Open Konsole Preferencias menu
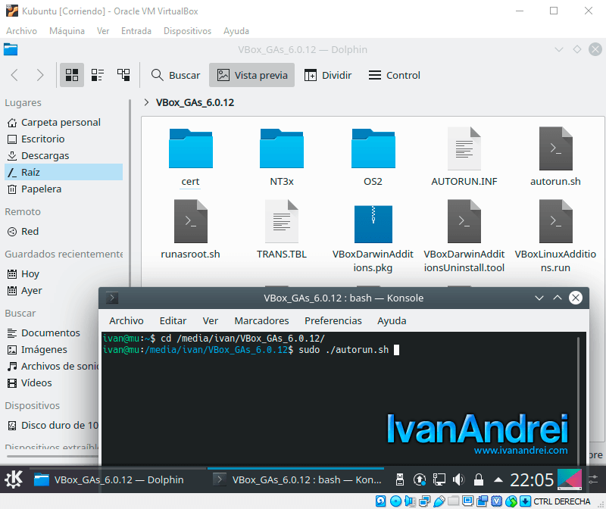The height and width of the screenshot is (509, 606). click(x=333, y=321)
